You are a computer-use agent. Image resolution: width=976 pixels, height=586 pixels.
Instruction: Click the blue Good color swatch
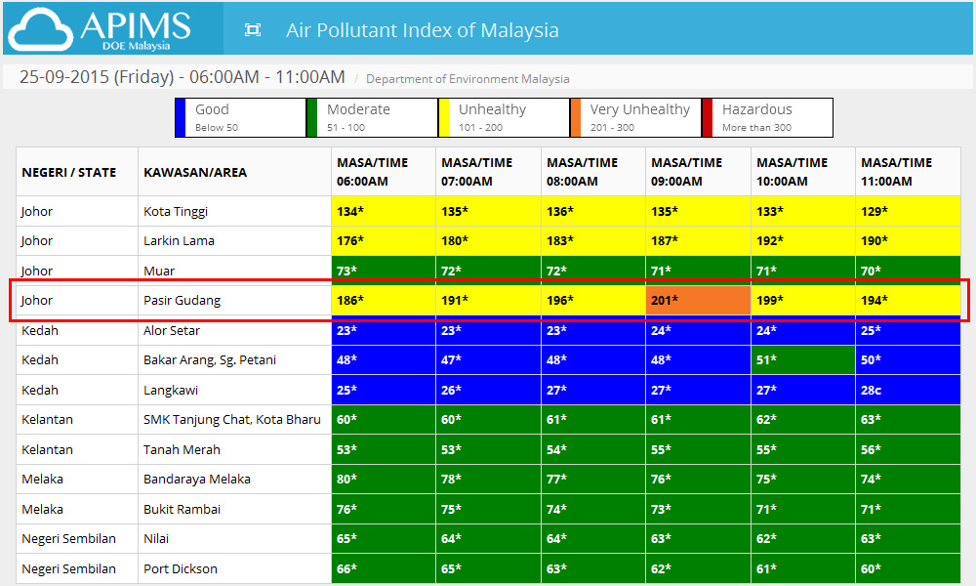[181, 118]
